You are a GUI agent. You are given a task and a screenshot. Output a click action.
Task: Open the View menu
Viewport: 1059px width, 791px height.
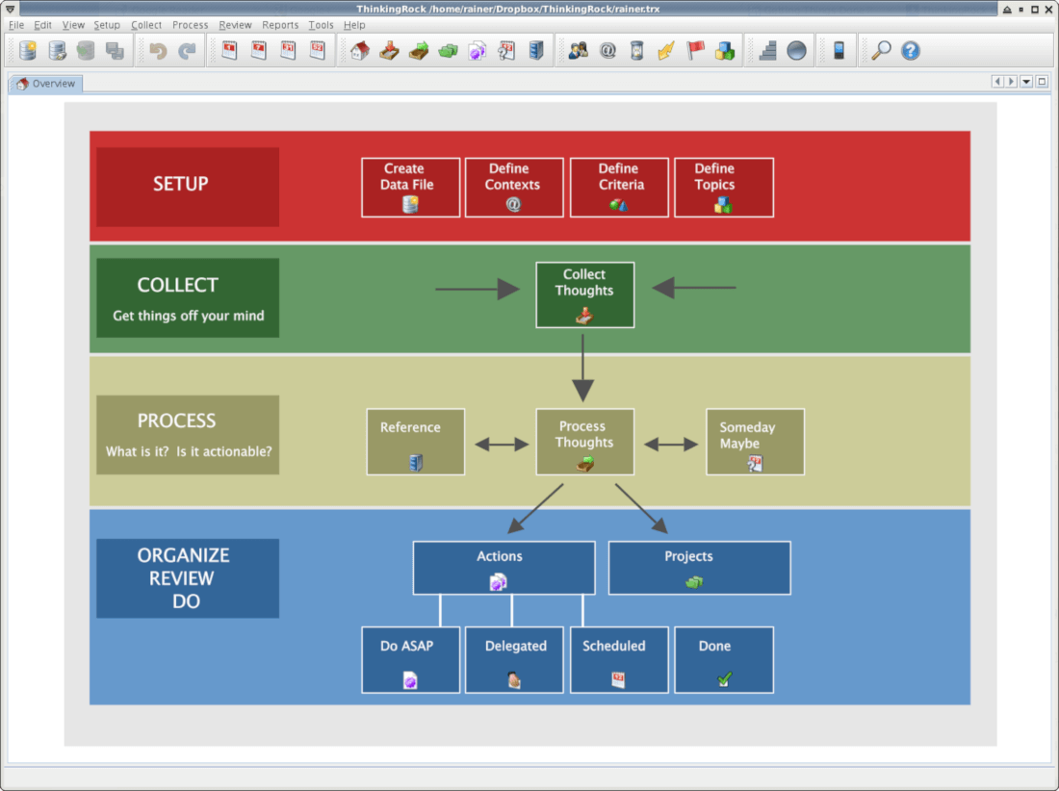click(x=73, y=25)
